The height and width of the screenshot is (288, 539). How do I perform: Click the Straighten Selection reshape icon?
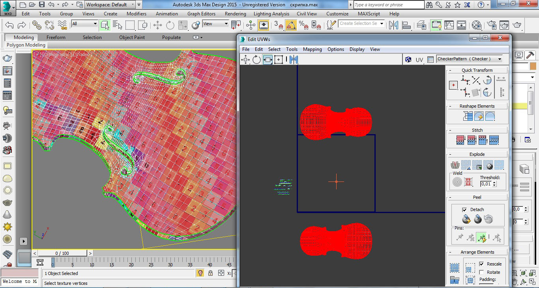468,116
